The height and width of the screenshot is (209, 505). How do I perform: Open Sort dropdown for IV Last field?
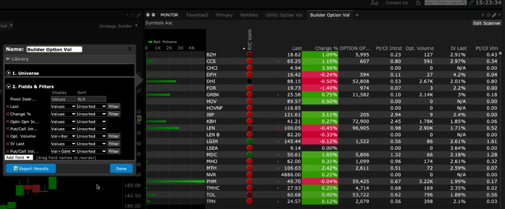92,144
